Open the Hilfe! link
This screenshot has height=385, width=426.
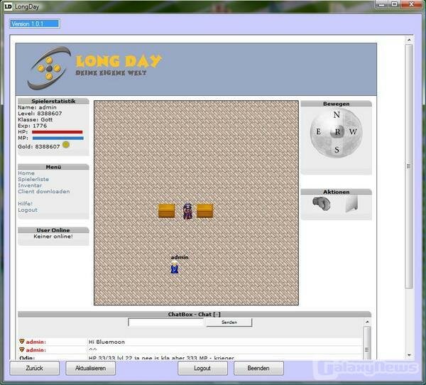pos(26,204)
